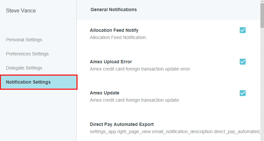Viewport: 264px width, 141px height.
Task: Select the highlighted Notification Settings item
Action: point(28,82)
